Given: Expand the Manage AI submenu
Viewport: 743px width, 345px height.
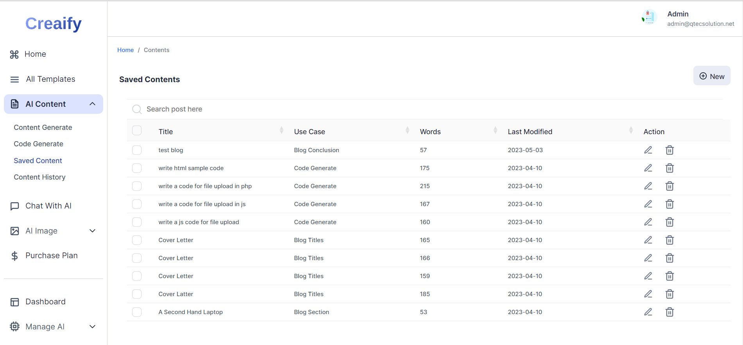Looking at the screenshot, I should [x=93, y=327].
